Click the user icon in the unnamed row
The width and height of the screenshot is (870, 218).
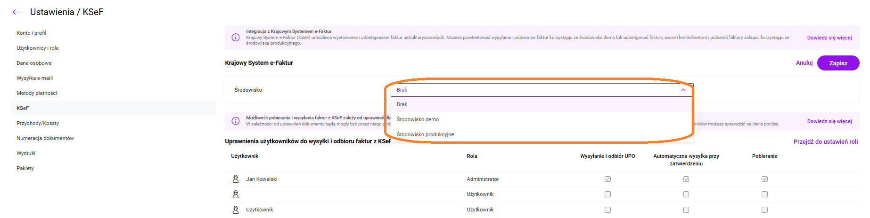[236, 194]
